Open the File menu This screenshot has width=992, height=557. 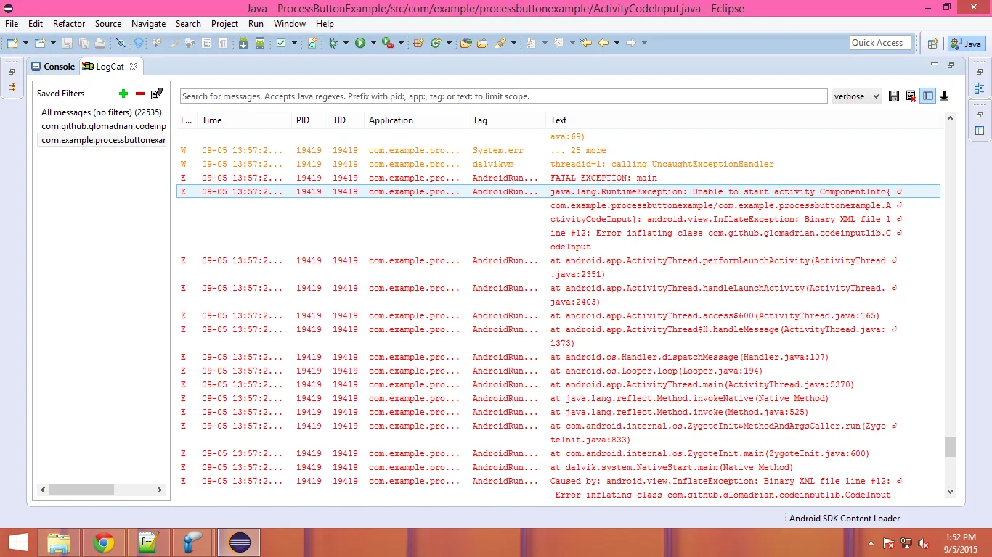pyautogui.click(x=12, y=24)
